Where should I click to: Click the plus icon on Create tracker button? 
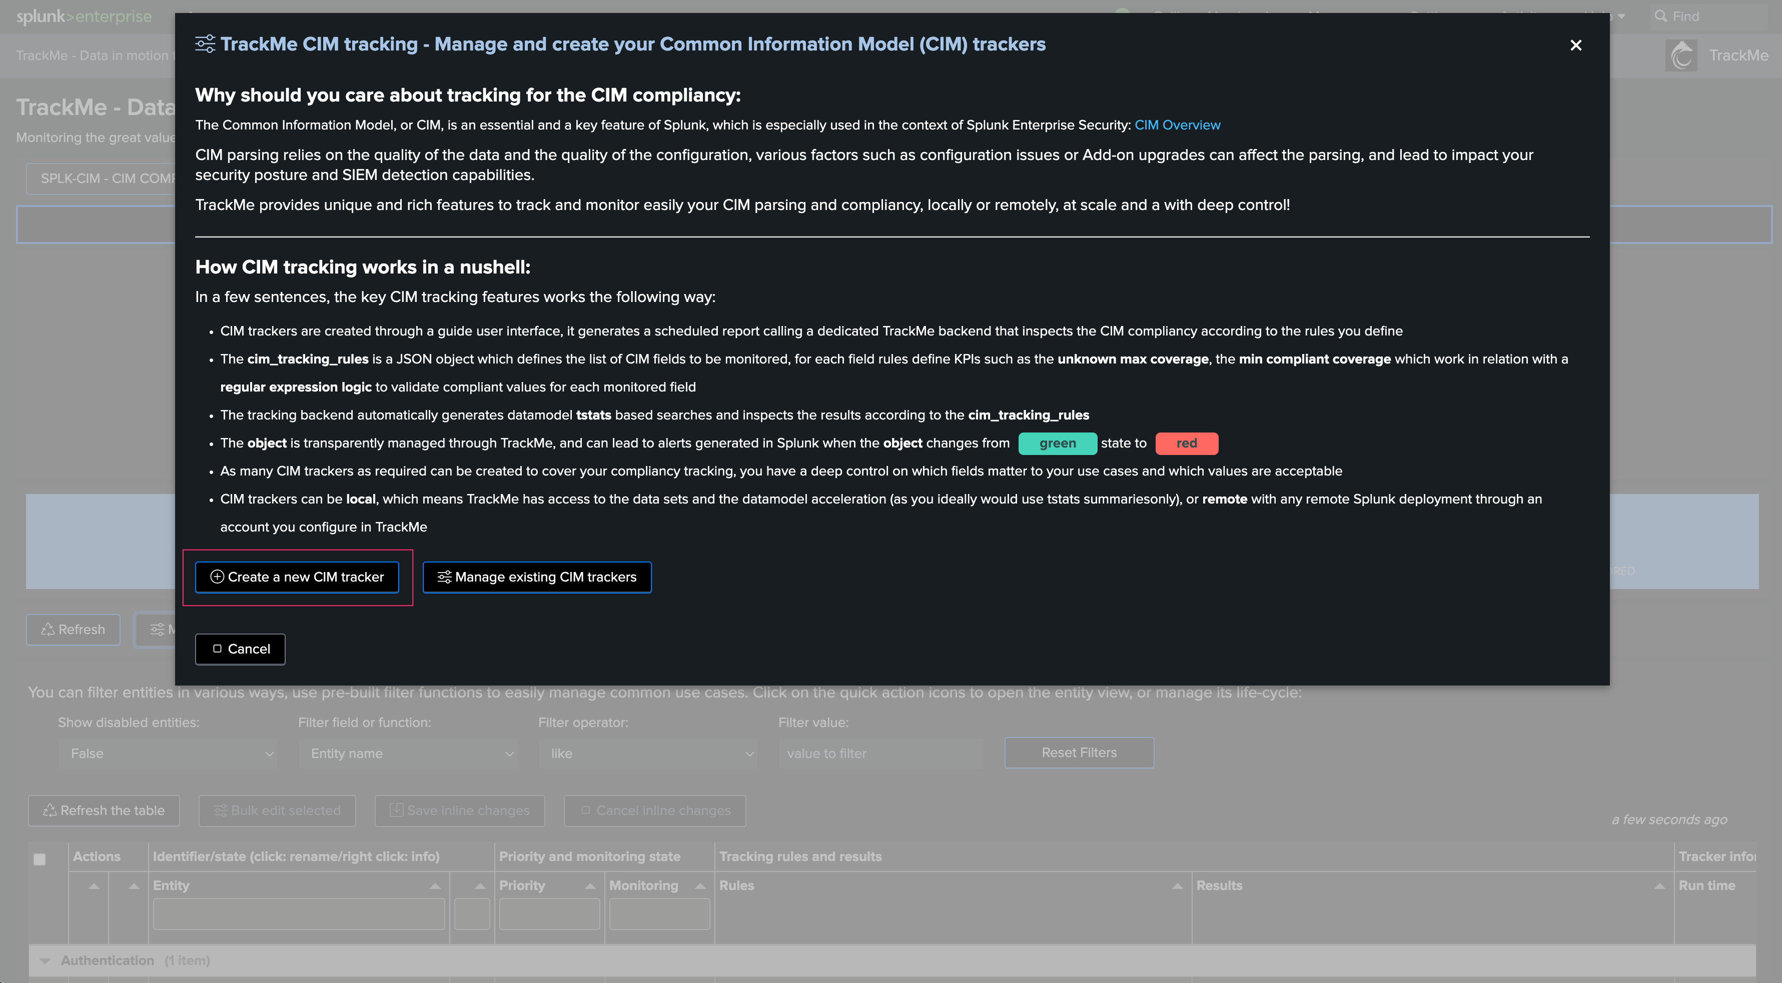217,576
